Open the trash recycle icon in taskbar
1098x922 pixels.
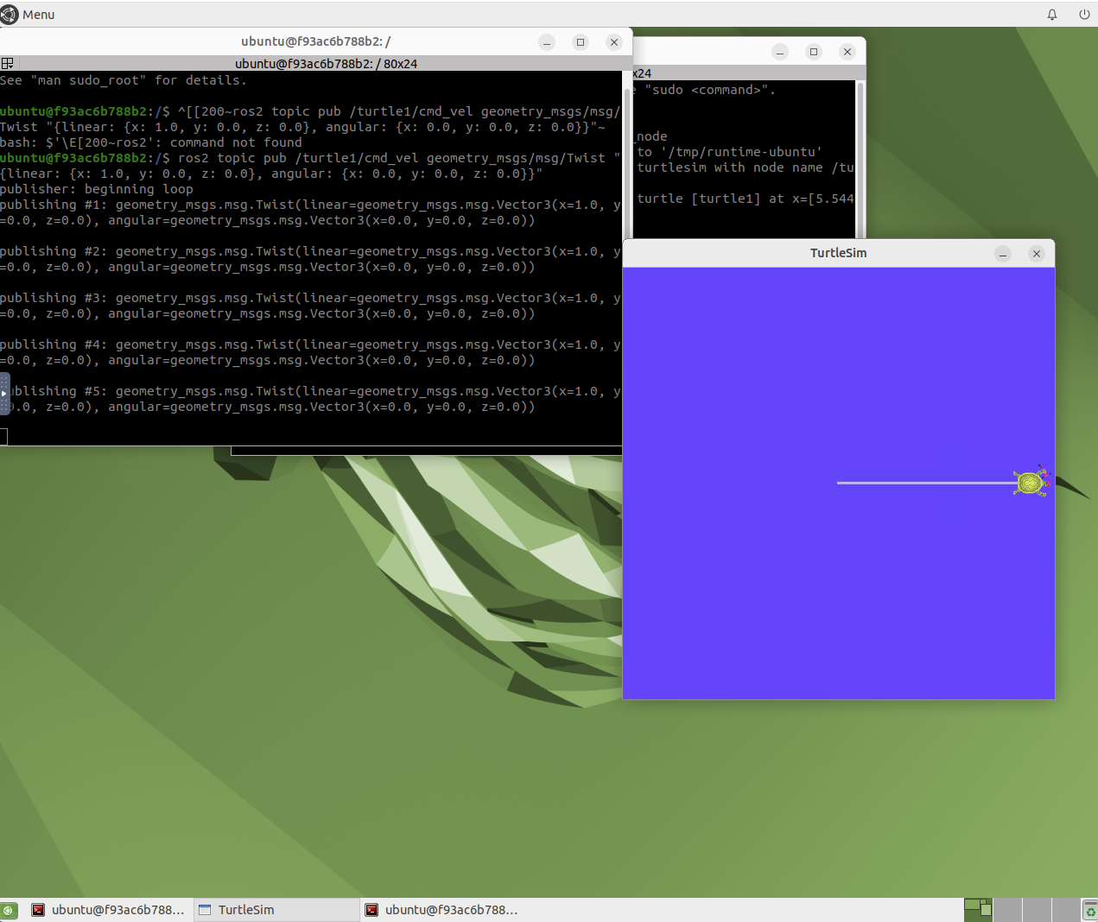point(1090,910)
